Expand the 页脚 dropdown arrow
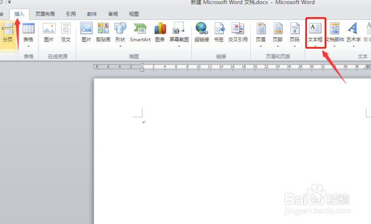This screenshot has height=224, width=371. (278, 46)
